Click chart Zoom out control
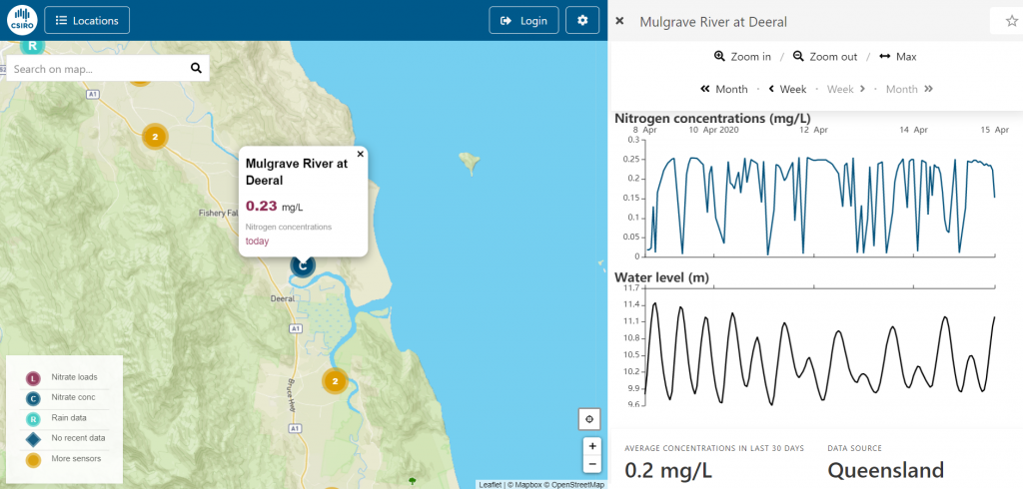1023x489 pixels. (825, 57)
